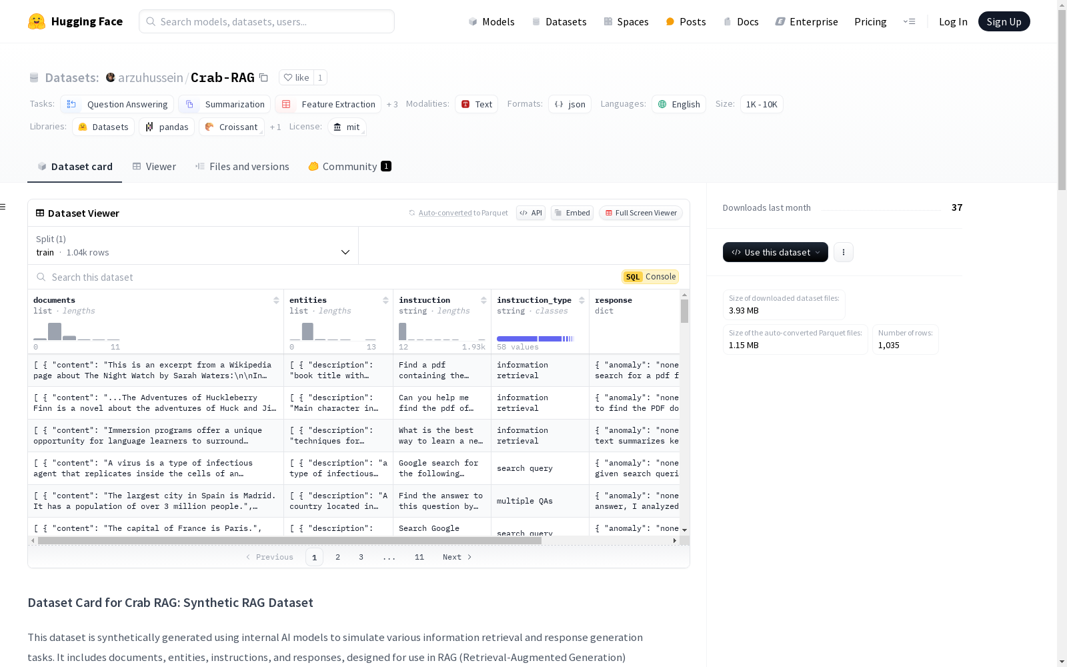Viewport: 1067px width, 667px height.
Task: Sort by the documents column
Action: point(276,300)
